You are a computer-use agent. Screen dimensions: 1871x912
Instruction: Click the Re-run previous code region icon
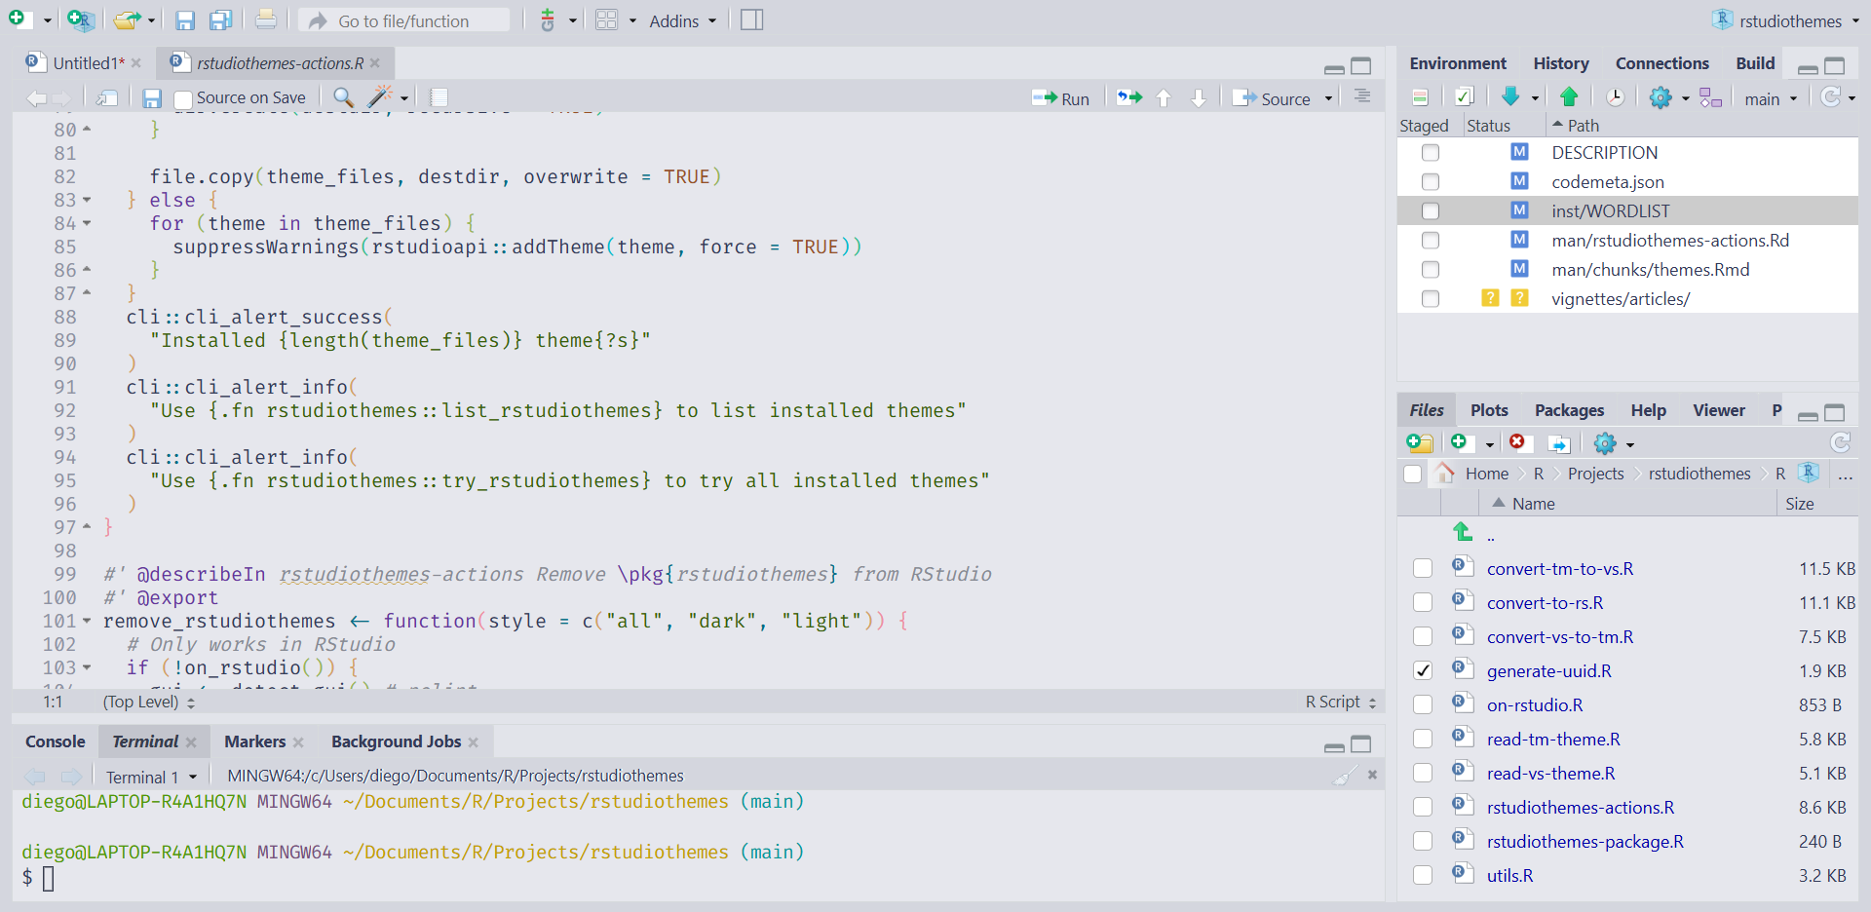(x=1128, y=97)
